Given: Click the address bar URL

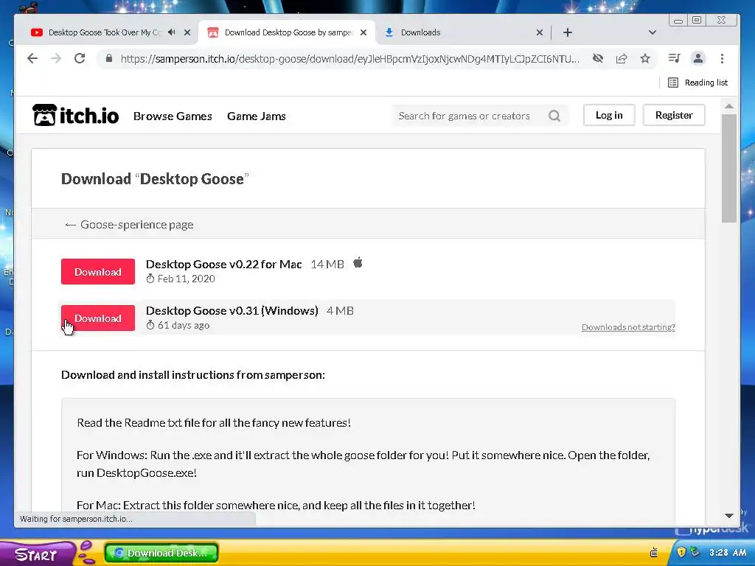Looking at the screenshot, I should 350,59.
